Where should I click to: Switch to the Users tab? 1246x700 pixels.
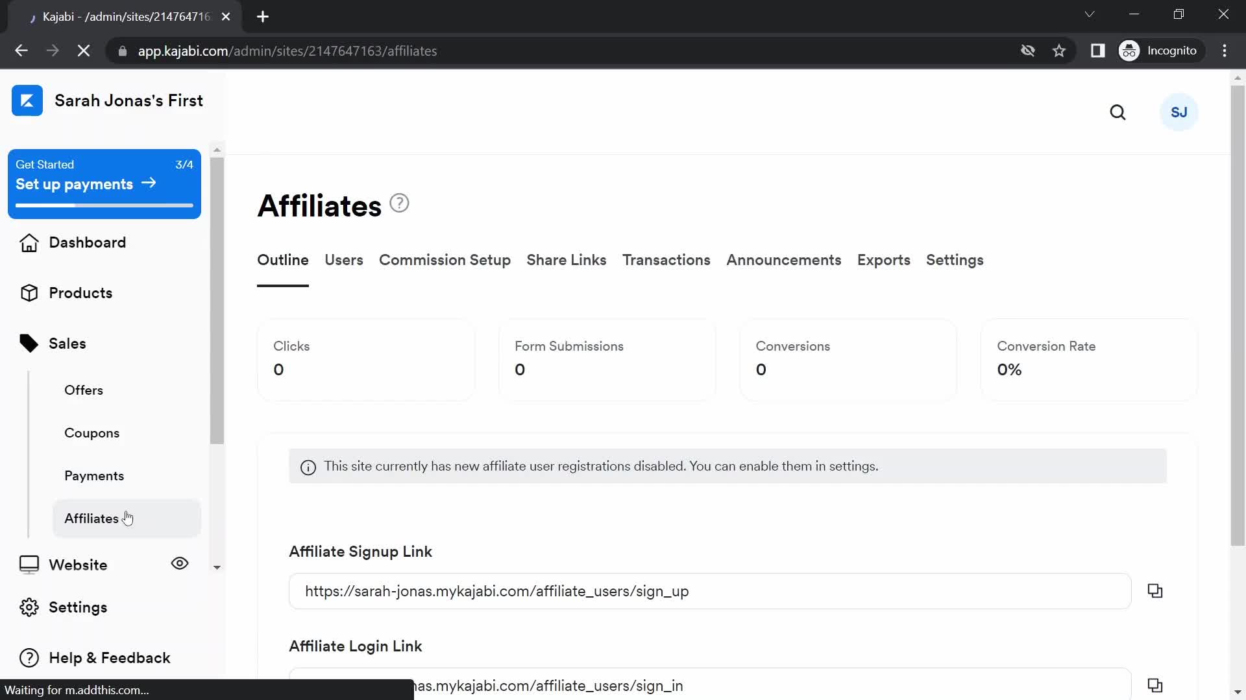coord(344,260)
